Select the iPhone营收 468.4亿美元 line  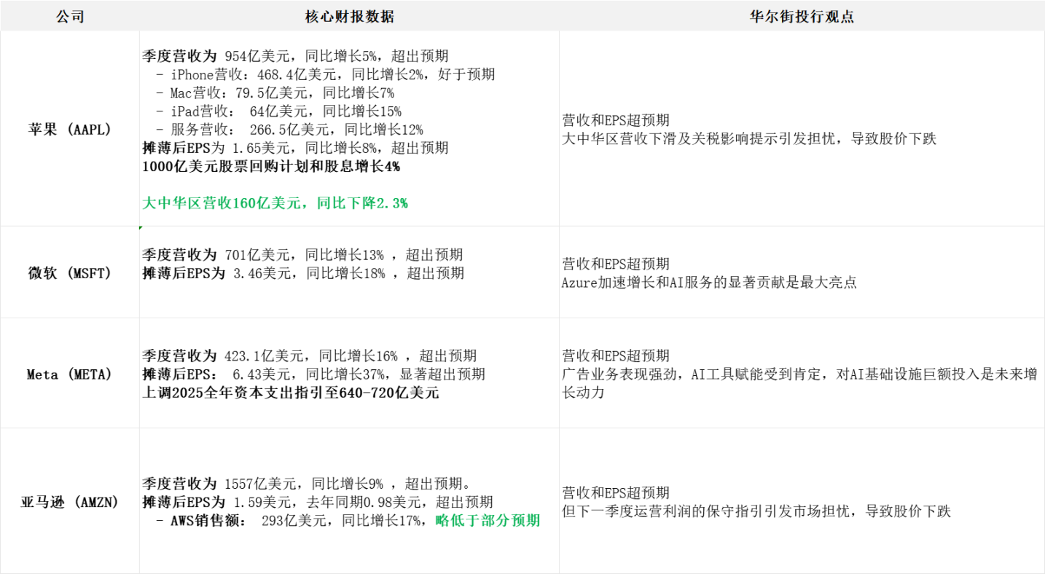tap(326, 74)
